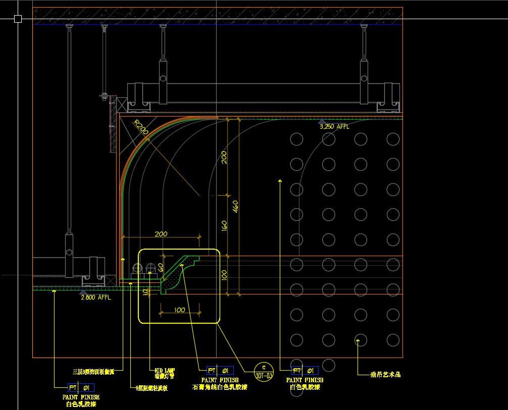The image size is (508, 410).
Task: Click the 9厘阻燃轻质板 leader note
Action: point(151,388)
